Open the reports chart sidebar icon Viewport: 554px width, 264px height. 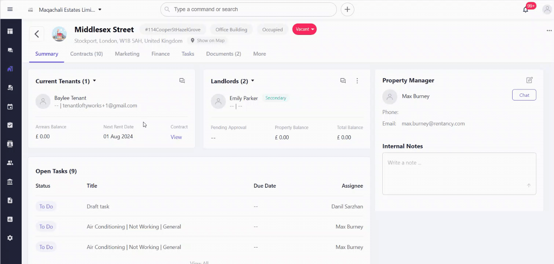click(10, 219)
